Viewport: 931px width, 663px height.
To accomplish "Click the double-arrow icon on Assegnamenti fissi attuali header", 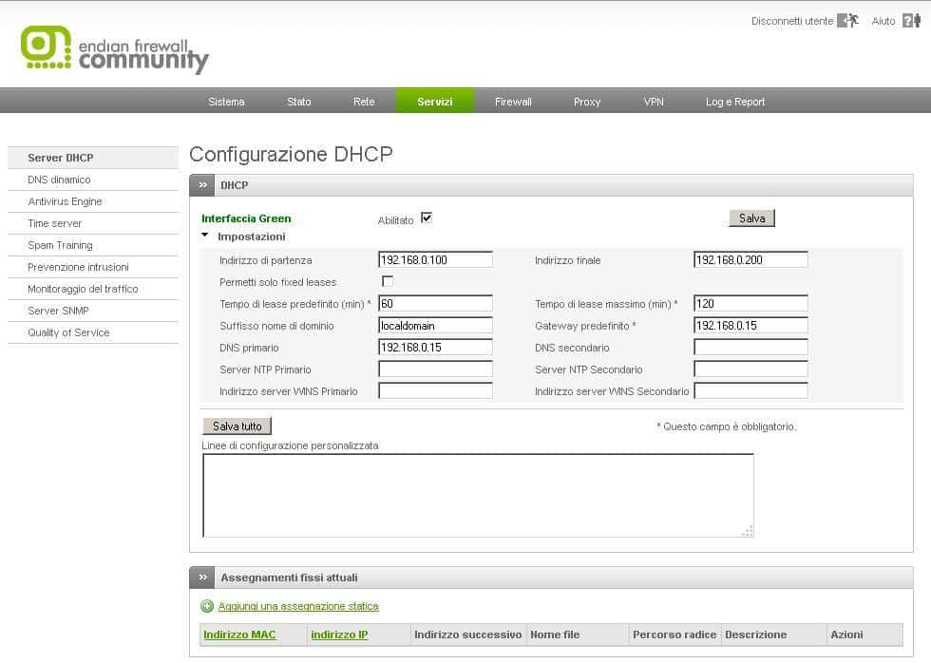I will coord(202,577).
